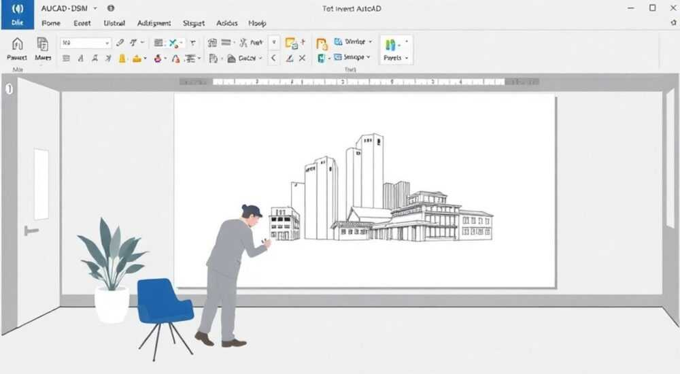Click the boxed down-arrow expander button
This screenshot has height=374, width=680.
point(273,43)
